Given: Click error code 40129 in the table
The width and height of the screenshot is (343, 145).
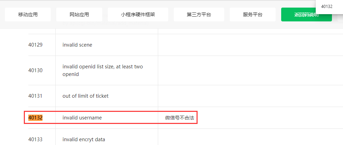Looking at the screenshot, I should [x=35, y=45].
